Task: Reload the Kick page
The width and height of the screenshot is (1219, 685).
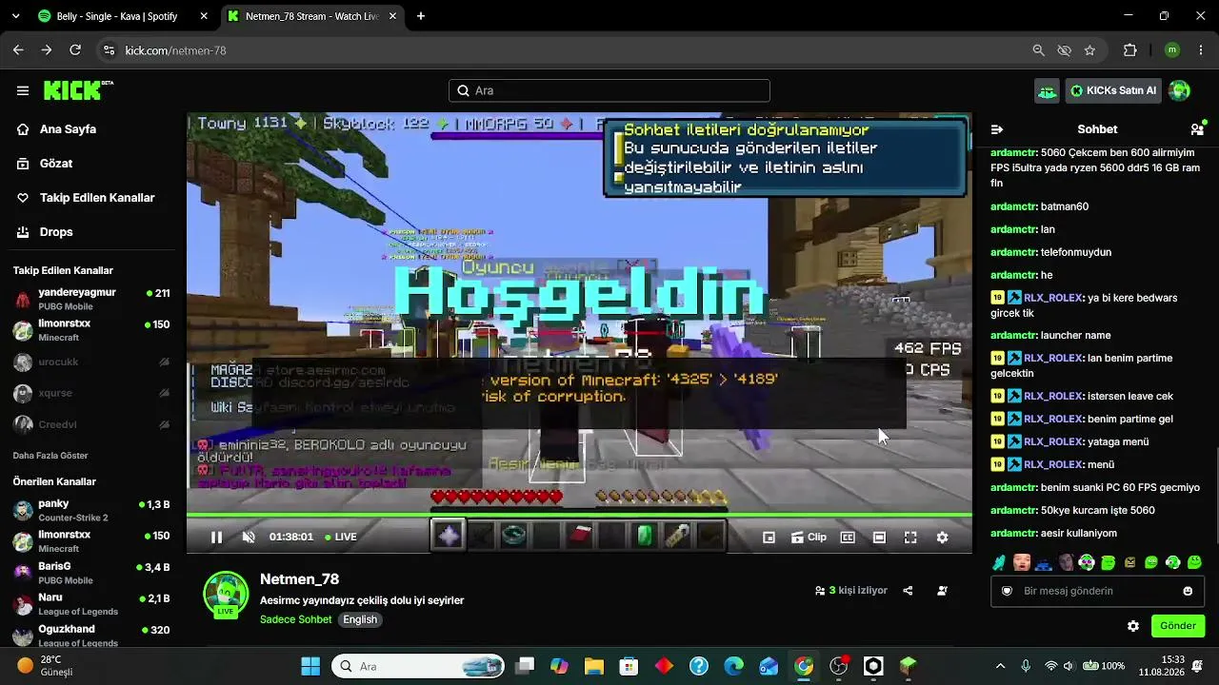Action: pos(75,50)
